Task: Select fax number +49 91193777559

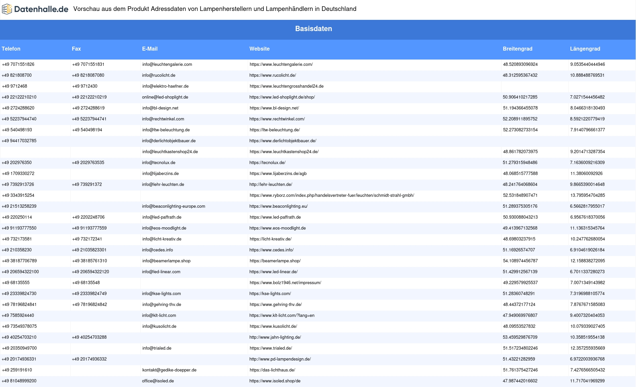Action: pos(89,228)
